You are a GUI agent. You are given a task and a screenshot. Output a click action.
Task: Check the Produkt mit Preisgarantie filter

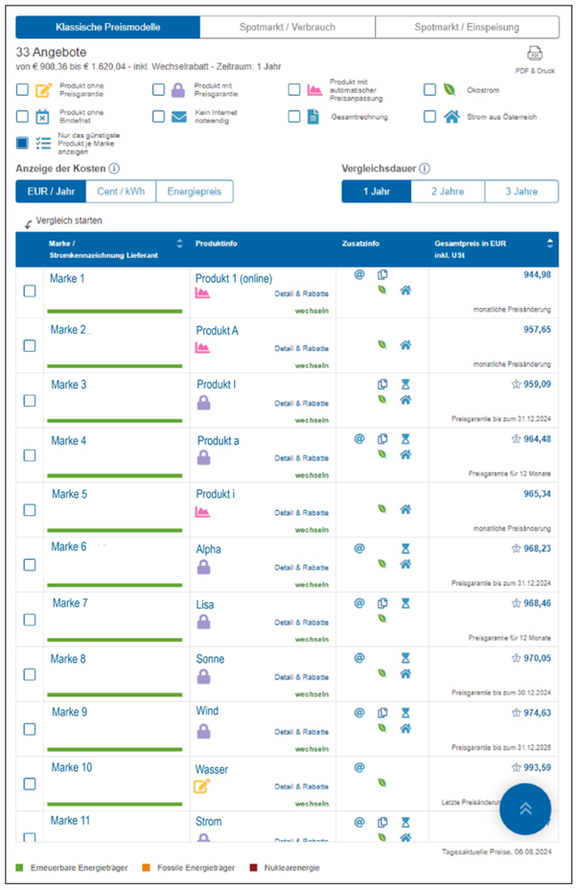158,90
